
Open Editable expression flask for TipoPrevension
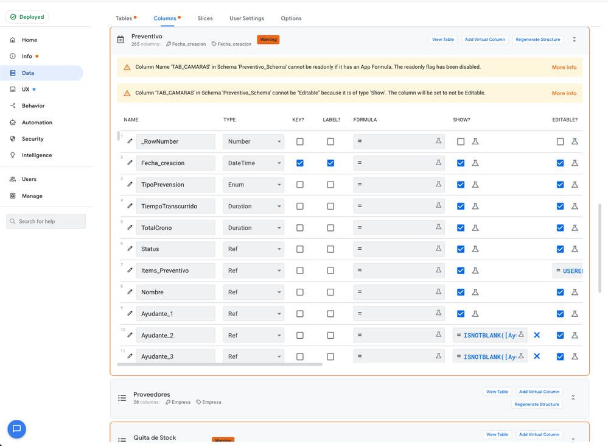(x=575, y=185)
